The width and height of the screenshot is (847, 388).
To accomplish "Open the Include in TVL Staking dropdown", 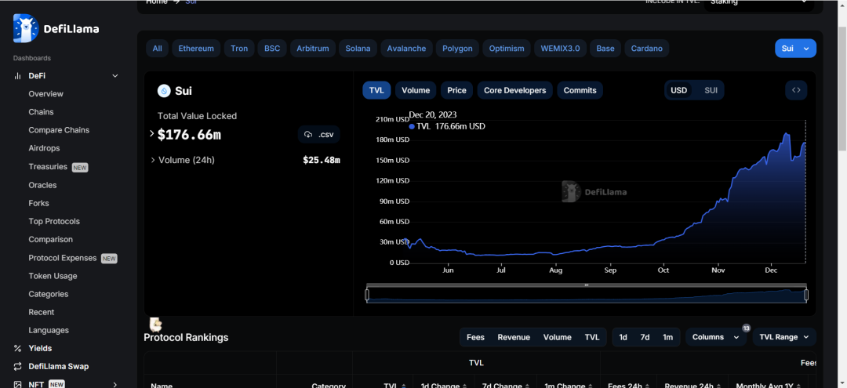I will tap(759, 5).
